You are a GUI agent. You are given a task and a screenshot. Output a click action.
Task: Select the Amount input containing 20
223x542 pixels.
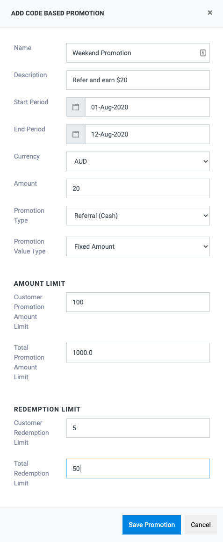point(138,188)
